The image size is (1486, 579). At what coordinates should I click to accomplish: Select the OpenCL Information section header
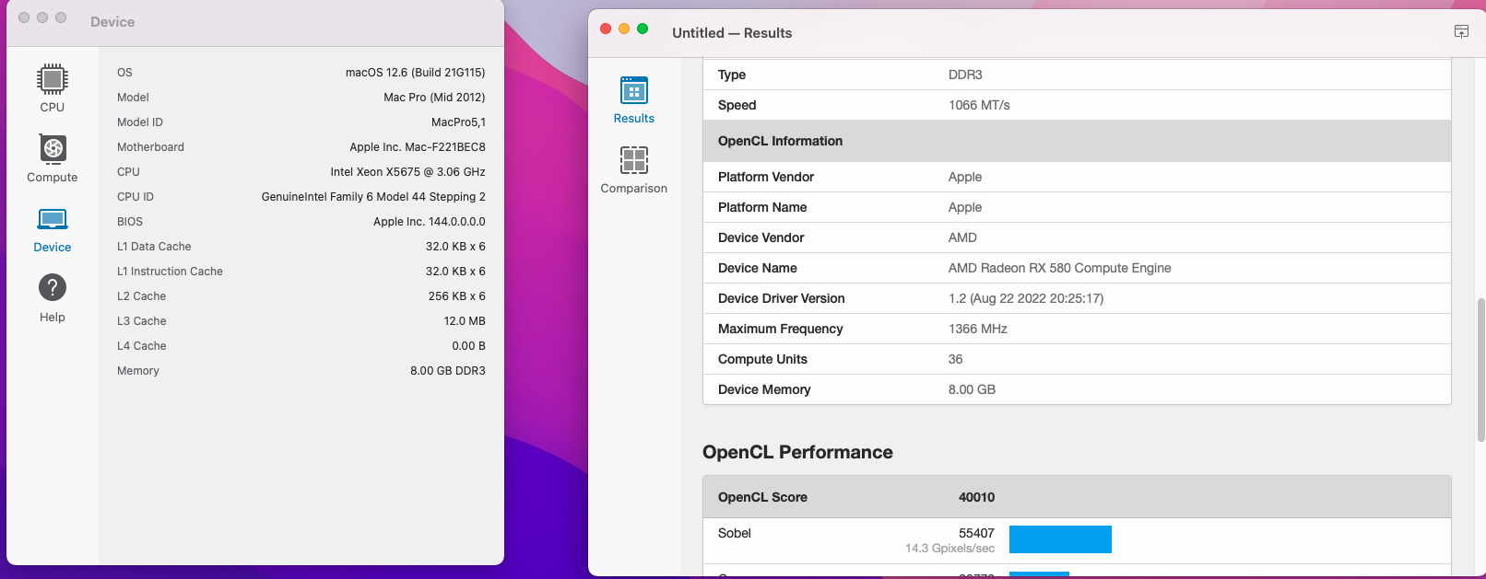click(1077, 141)
